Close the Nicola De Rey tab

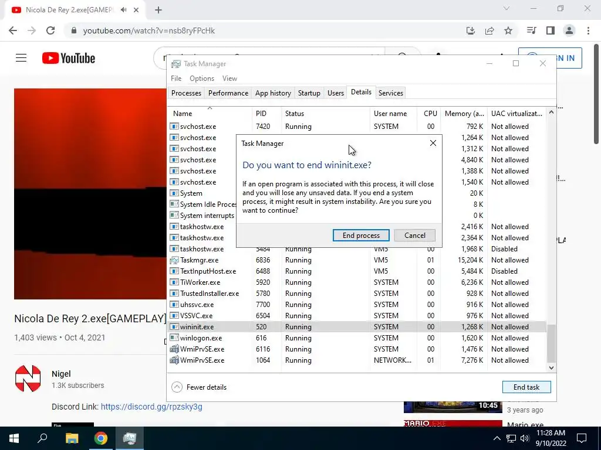point(136,10)
